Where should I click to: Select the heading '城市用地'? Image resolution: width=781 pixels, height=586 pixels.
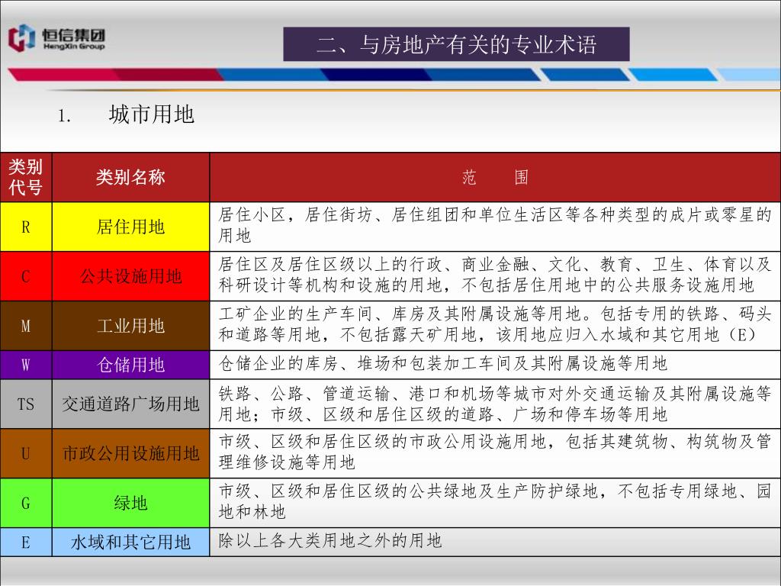tap(152, 114)
